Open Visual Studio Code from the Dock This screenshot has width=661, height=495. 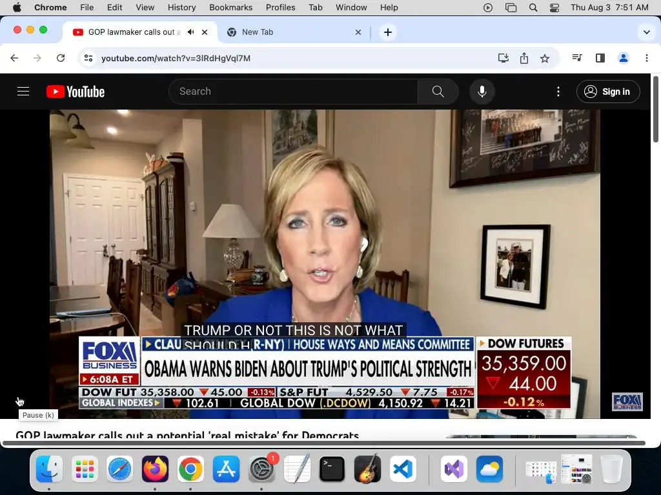coord(403,469)
